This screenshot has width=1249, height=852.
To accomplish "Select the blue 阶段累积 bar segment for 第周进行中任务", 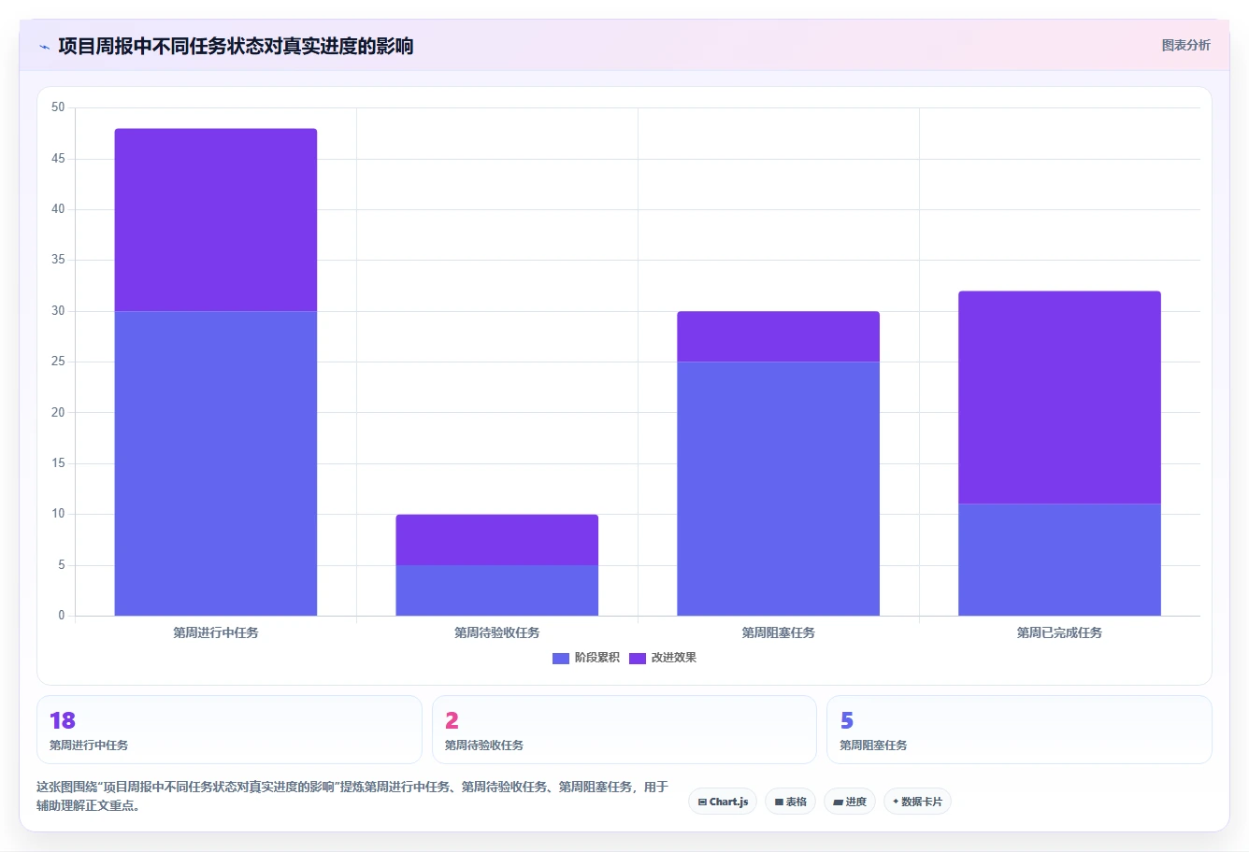I will click(x=216, y=463).
